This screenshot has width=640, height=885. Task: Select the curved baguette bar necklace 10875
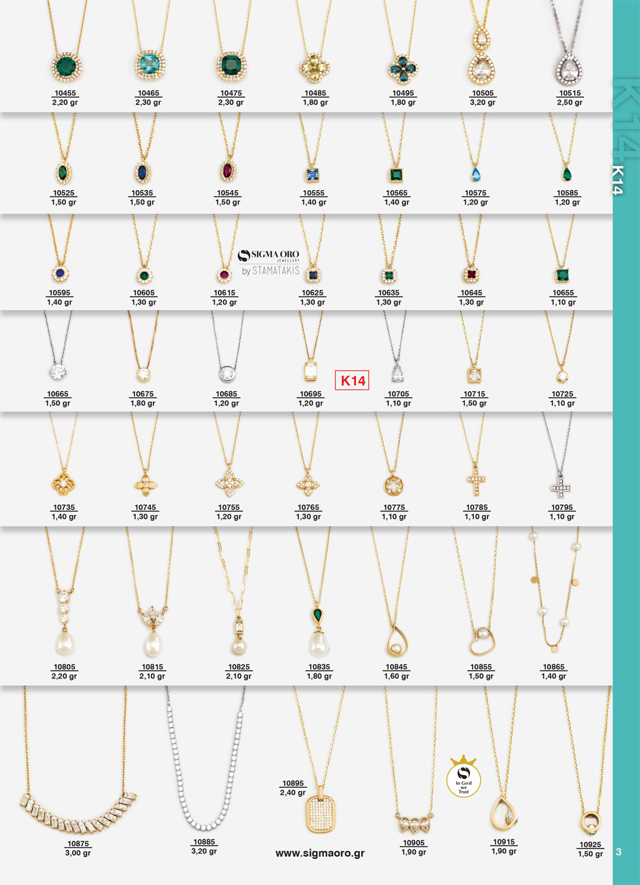click(78, 813)
